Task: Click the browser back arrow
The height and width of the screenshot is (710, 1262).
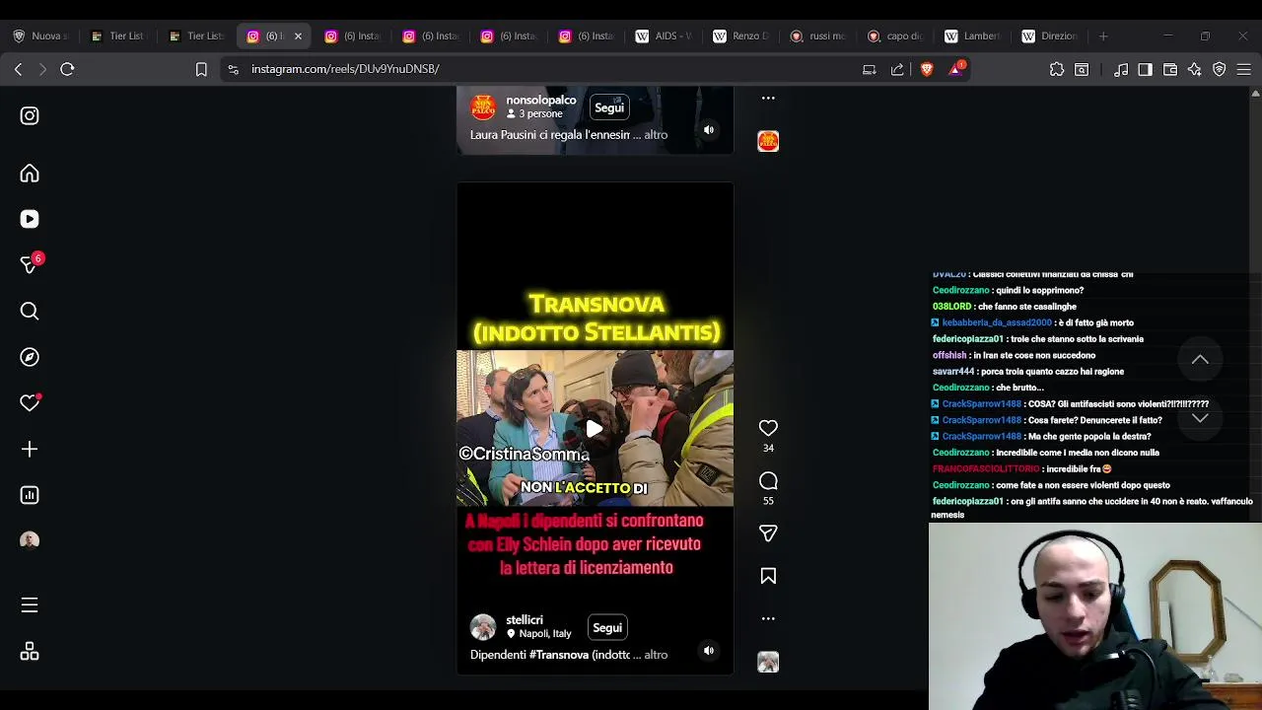Action: tap(18, 69)
